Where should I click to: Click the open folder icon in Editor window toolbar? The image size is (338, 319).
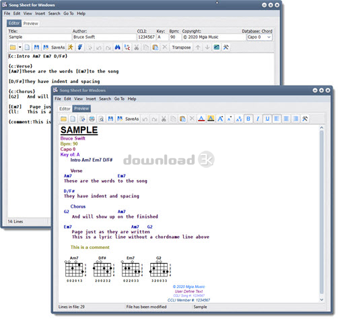pyautogui.click(x=13, y=47)
